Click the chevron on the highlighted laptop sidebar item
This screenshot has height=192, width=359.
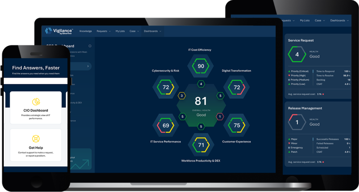click(x=88, y=66)
